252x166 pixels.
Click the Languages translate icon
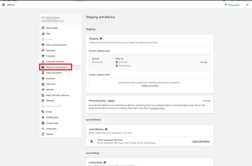click(x=43, y=128)
